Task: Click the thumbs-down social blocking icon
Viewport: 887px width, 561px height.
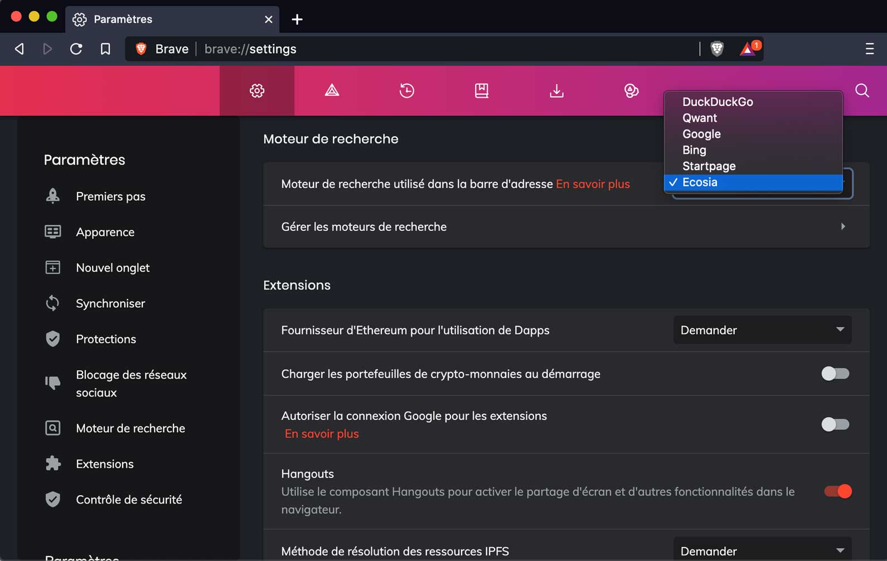Action: 52,383
